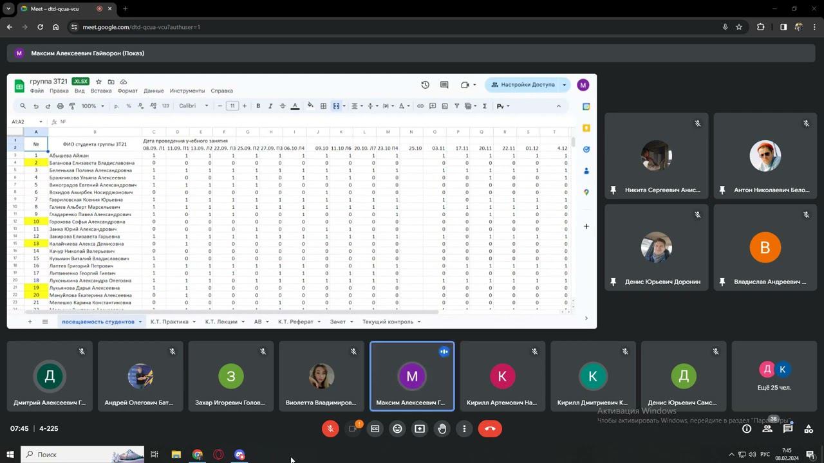Click the insert link icon in the toolbar
Viewport: 824px width, 463px height.
tap(420, 106)
